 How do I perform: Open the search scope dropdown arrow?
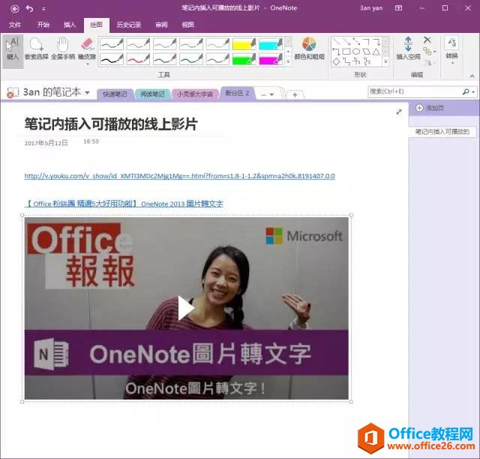click(473, 91)
